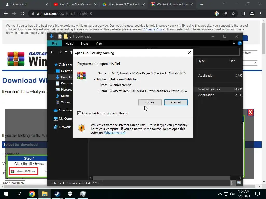This screenshot has height=199, width=266.
Task: Click explorer forward arrow
Action: pyautogui.click(x=60, y=52)
